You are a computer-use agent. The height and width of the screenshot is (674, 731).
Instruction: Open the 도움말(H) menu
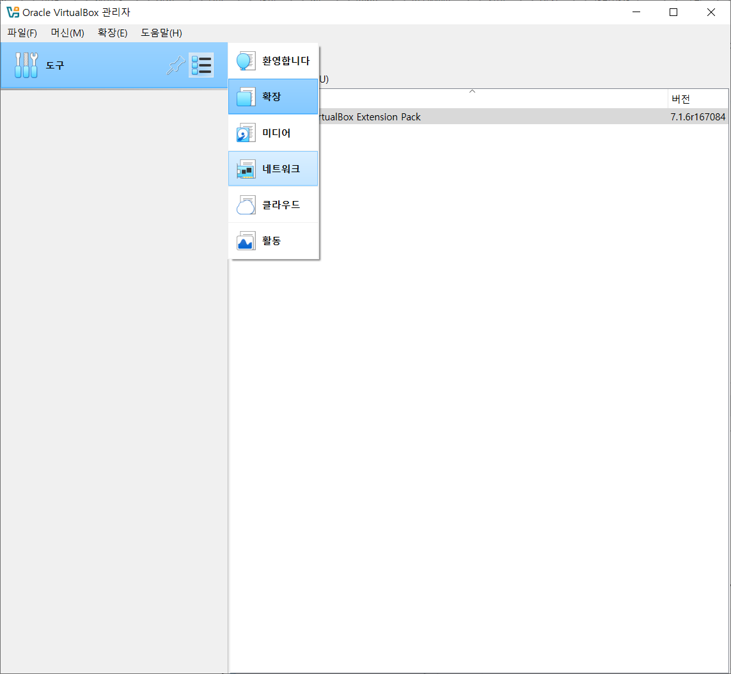(161, 33)
